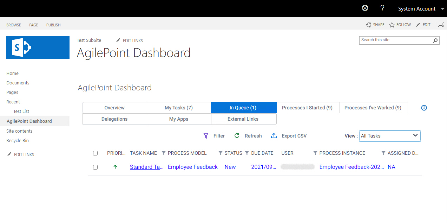
Task: Select AgilePoint Dashboard in the left navigation
Action: [x=29, y=121]
